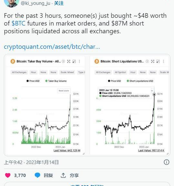Screen dimensions: 174x186
Task: Open tweet info circle icon
Action: point(166,162)
